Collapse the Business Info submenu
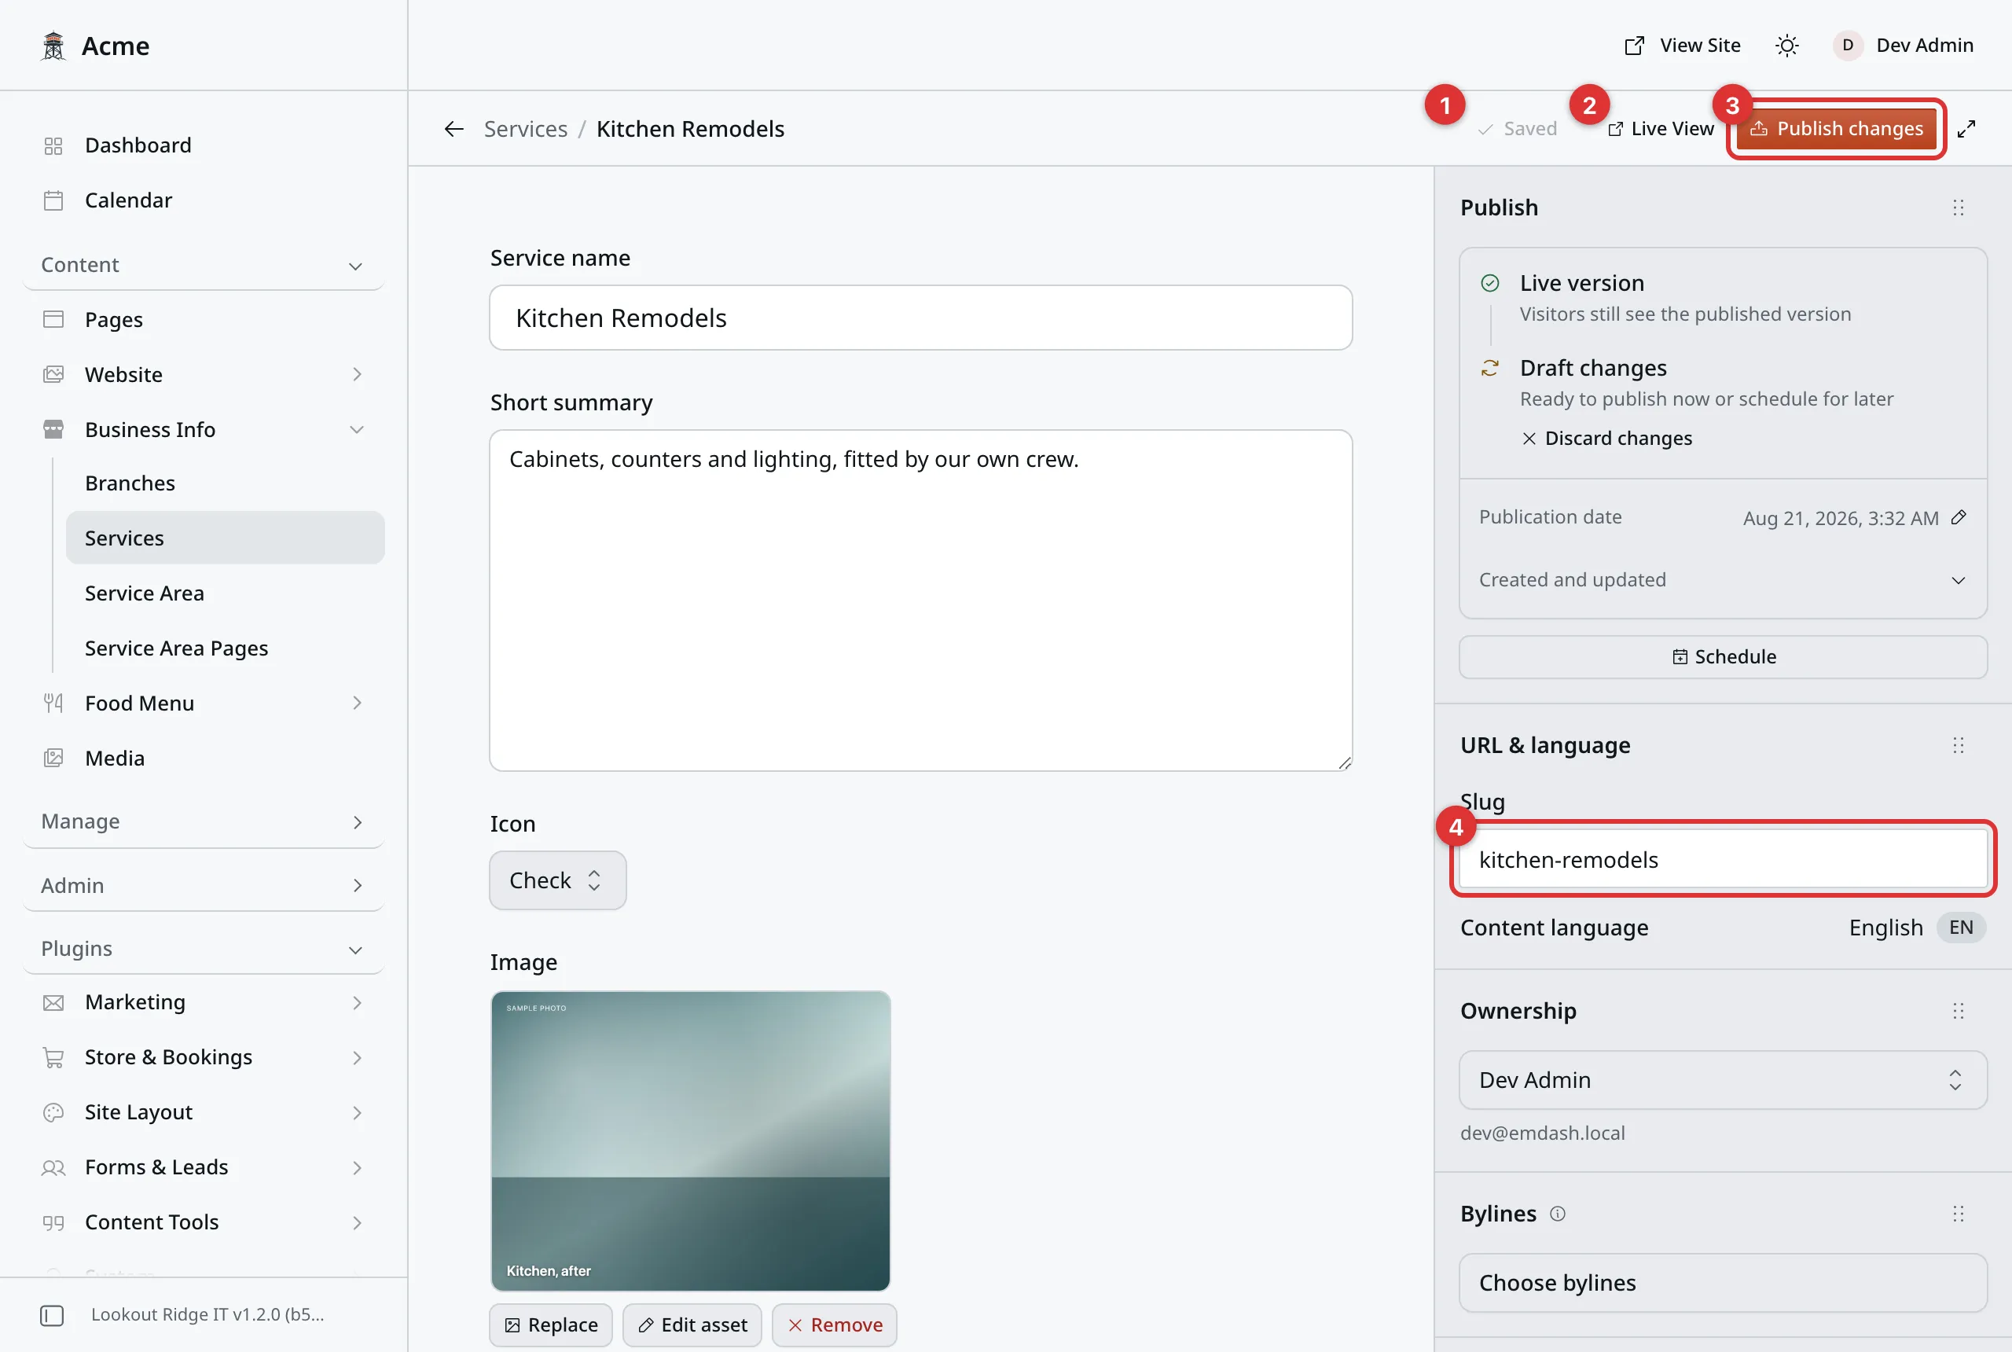The height and width of the screenshot is (1352, 2012). [204, 429]
